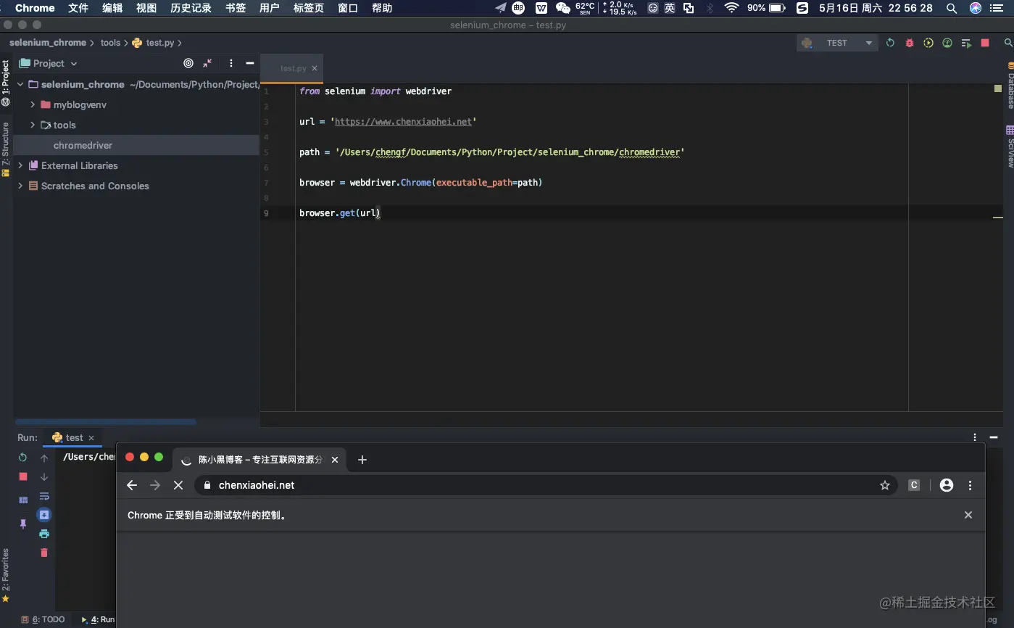
Task: Expand the tools folder
Action: point(33,125)
